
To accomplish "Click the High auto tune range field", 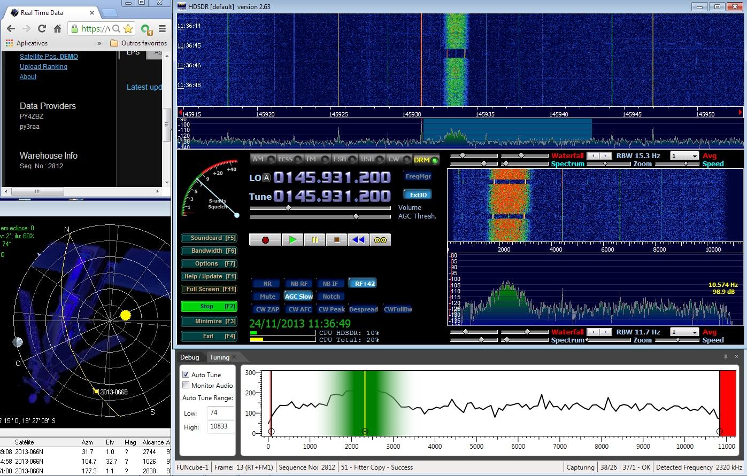I will coord(220,427).
